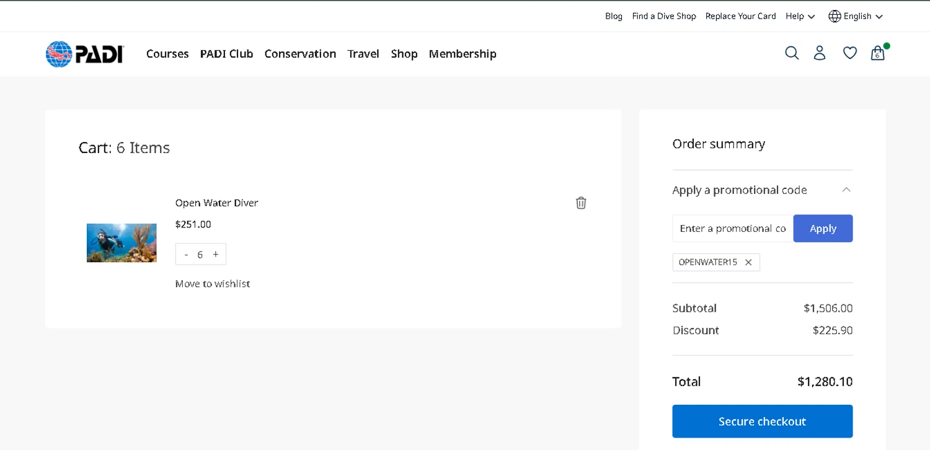Viewport: 930px width, 450px height.
Task: Apply the promotional code
Action: tap(823, 229)
